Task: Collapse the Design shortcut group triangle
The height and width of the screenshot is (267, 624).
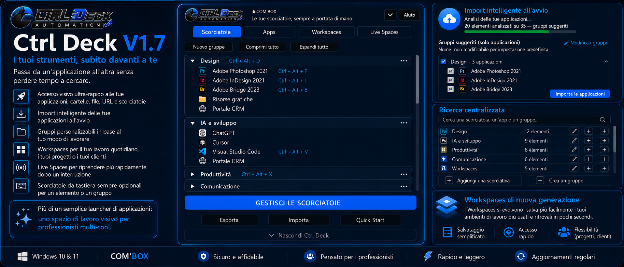Action: [x=192, y=61]
